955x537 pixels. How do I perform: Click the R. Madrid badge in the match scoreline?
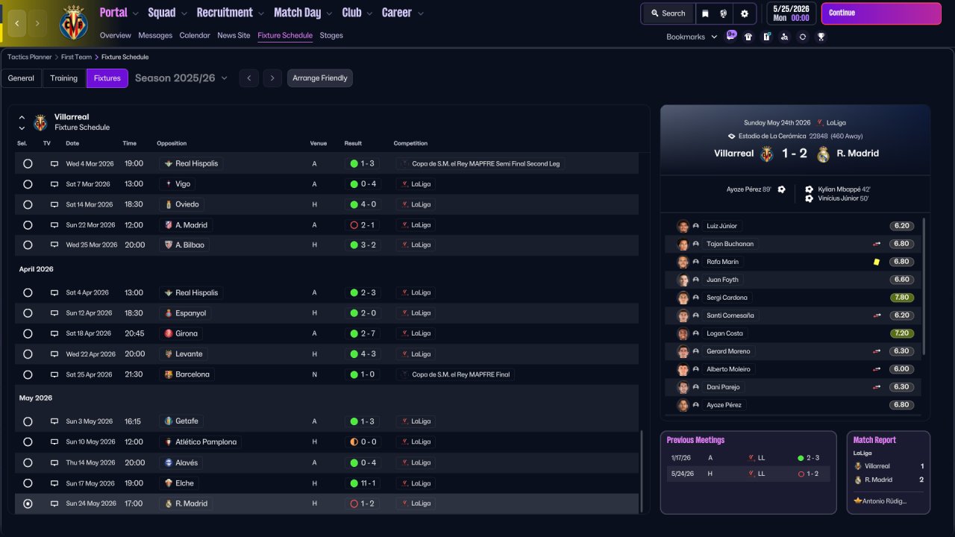pyautogui.click(x=823, y=154)
